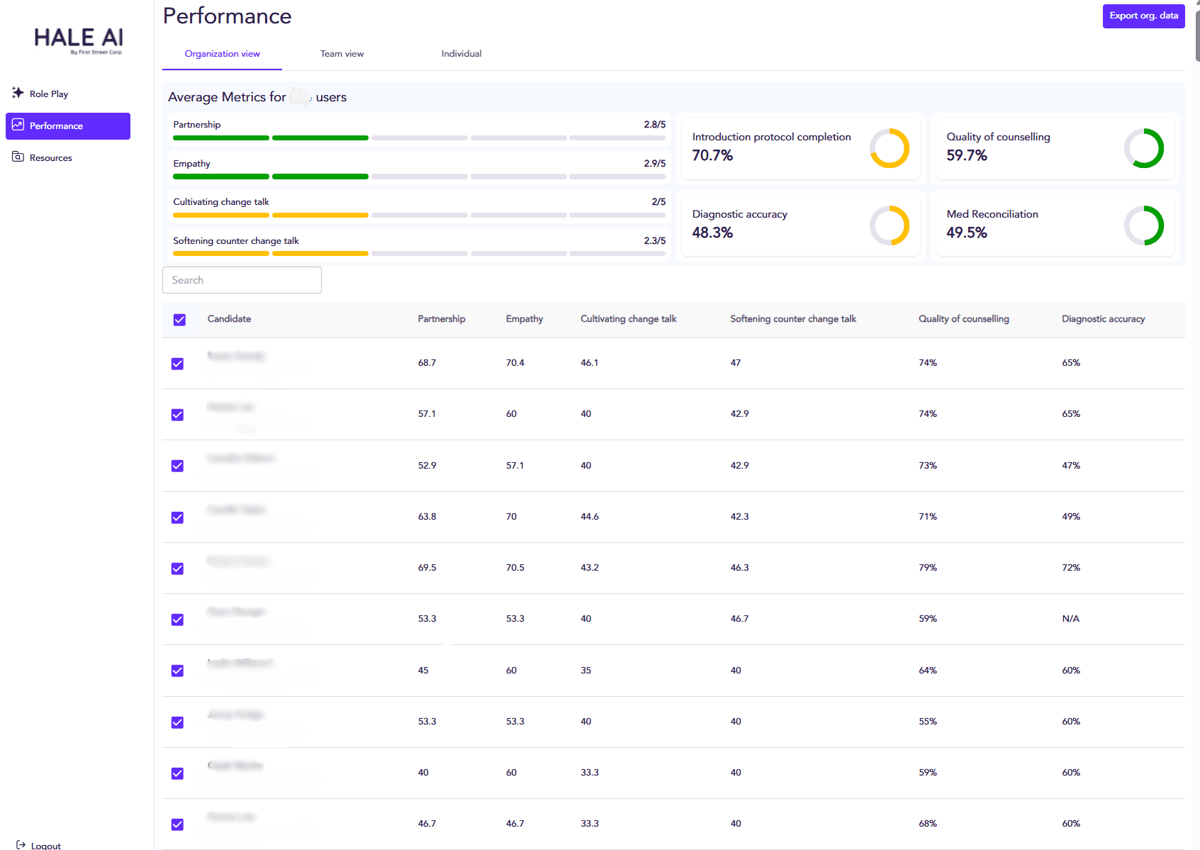The height and width of the screenshot is (850, 1200).
Task: Click the Candidate column header
Action: (229, 319)
